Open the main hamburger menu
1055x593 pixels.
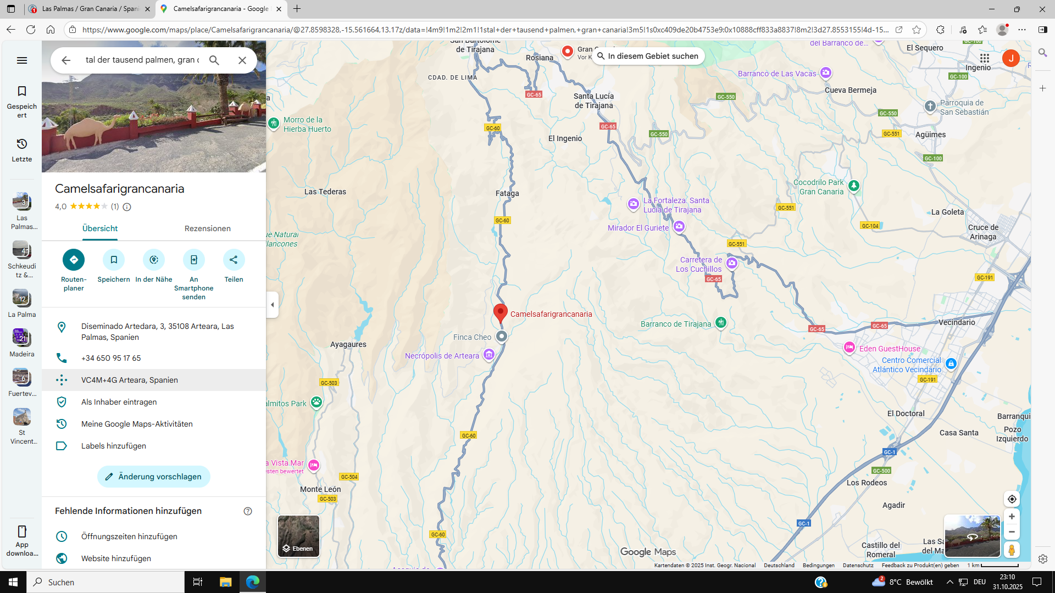point(22,60)
